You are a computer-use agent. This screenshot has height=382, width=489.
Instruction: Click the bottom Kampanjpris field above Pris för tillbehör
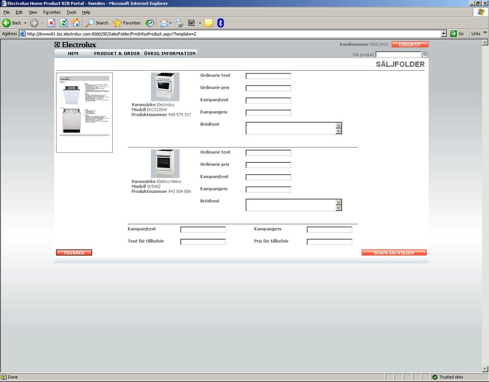[x=330, y=230]
